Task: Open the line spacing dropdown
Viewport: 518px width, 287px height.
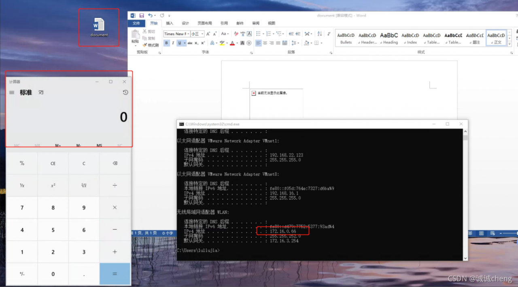Action: [295, 43]
